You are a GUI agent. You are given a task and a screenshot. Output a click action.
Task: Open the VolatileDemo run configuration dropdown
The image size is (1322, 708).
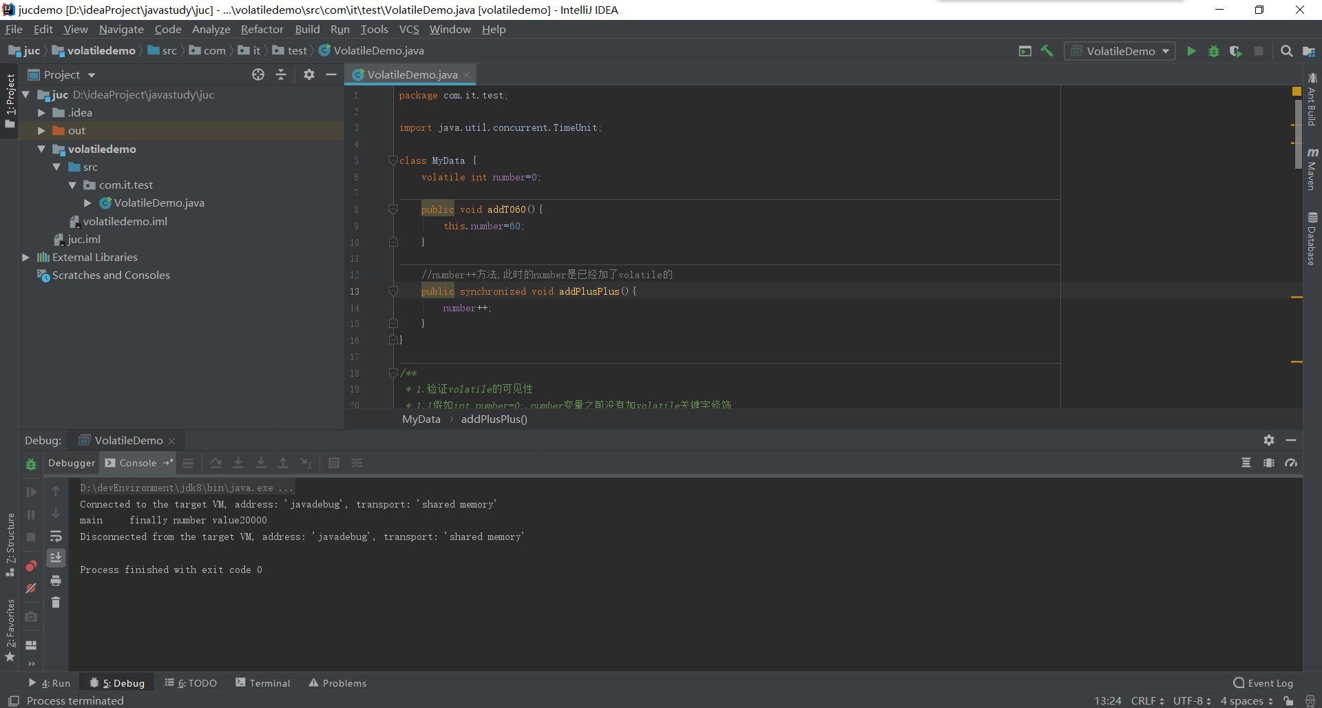1120,51
